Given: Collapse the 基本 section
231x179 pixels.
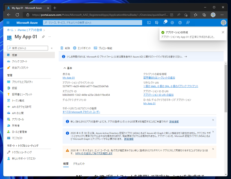Looking at the screenshot, I should pyautogui.click(x=68, y=68).
